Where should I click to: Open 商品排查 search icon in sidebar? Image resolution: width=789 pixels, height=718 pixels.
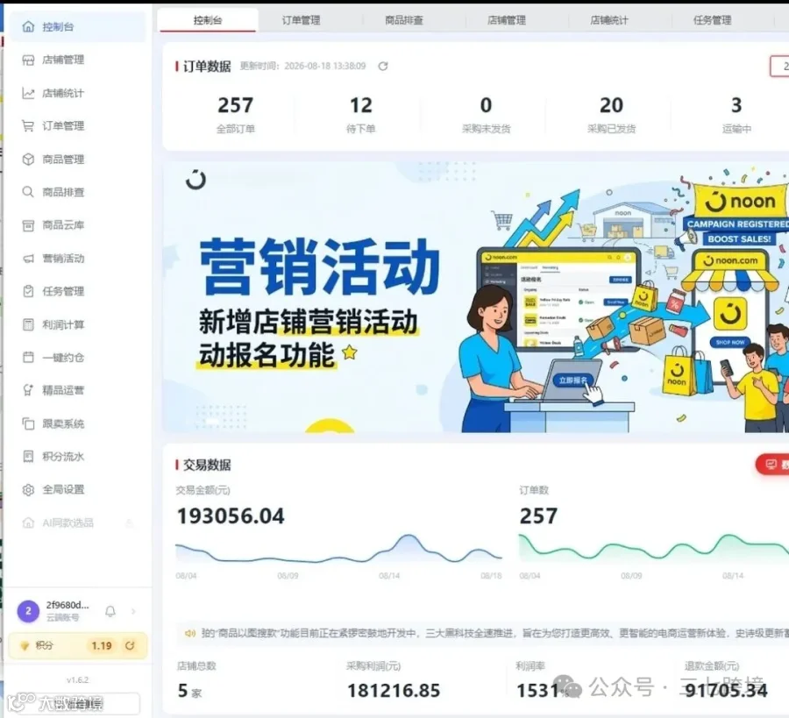(29, 192)
